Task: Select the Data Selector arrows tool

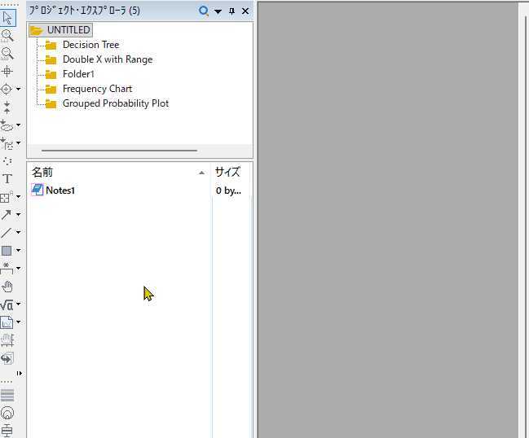Action: click(x=7, y=107)
